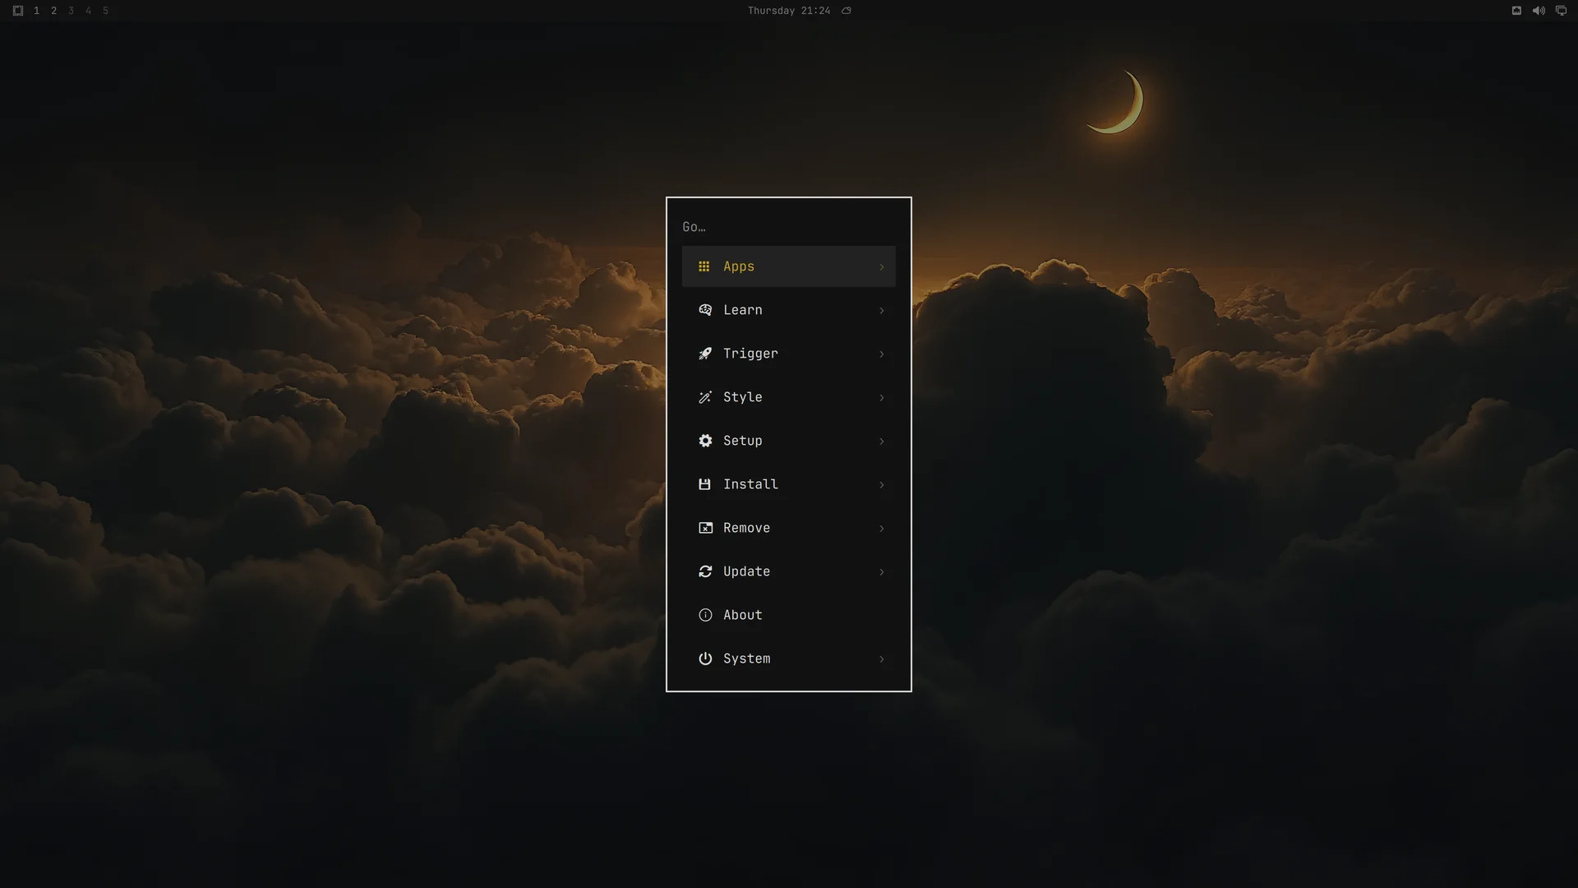Viewport: 1578px width, 888px height.
Task: Open the About menu entry
Action: point(788,615)
